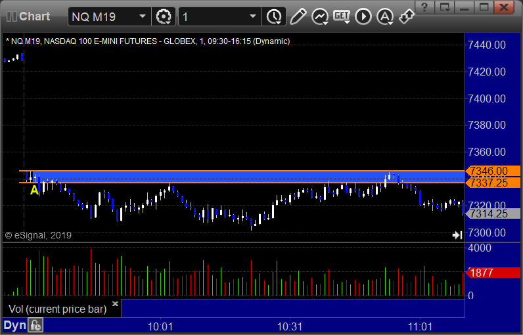
Task: Click the GET tools icon
Action: [x=342, y=16]
